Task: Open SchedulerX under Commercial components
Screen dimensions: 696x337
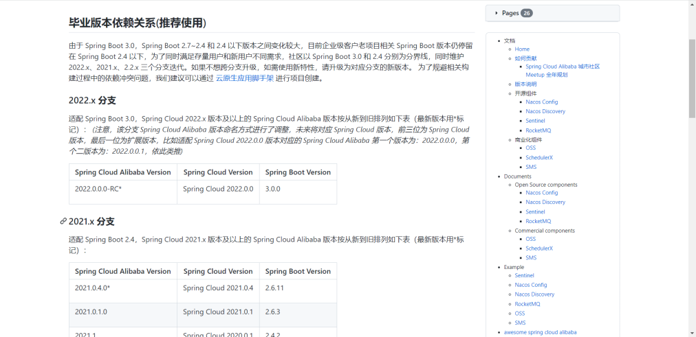Action: (x=539, y=248)
